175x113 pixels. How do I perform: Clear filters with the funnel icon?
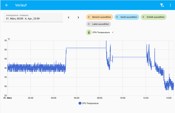click(162, 5)
